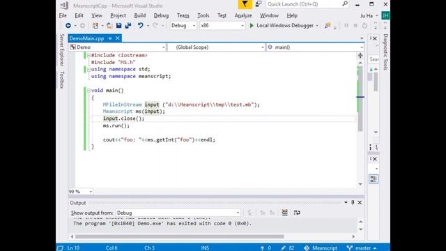
Task: Click the find-in-files toolbar icon right of debugger
Action: click(x=328, y=26)
